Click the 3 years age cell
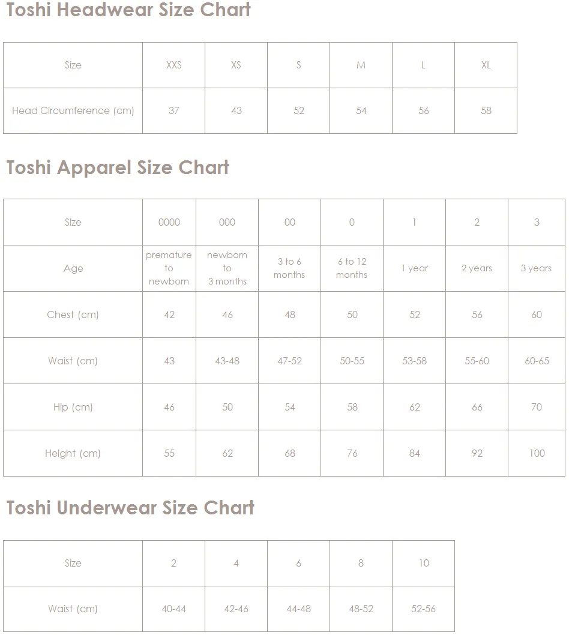 [x=537, y=268]
